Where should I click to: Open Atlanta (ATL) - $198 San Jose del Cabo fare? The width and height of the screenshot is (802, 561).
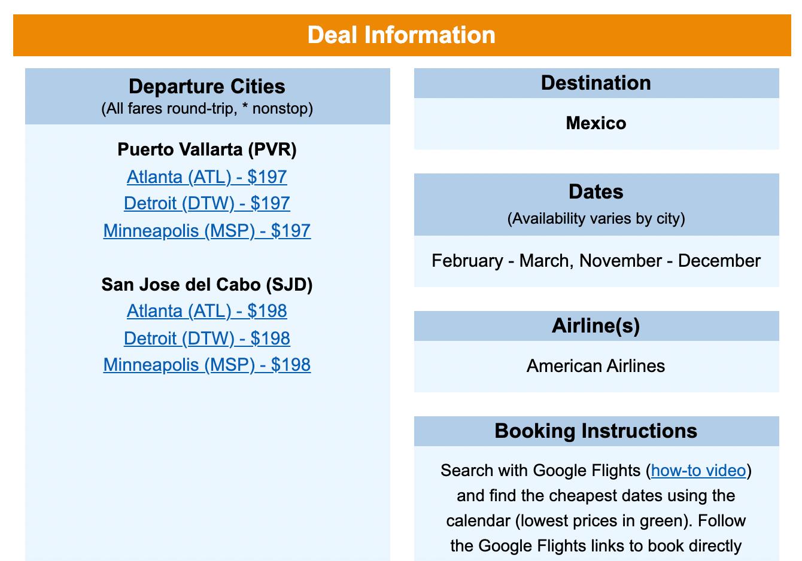click(x=207, y=311)
